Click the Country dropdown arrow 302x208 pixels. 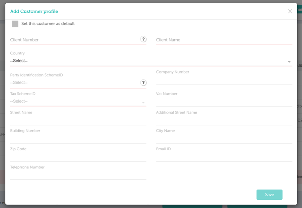pyautogui.click(x=289, y=62)
